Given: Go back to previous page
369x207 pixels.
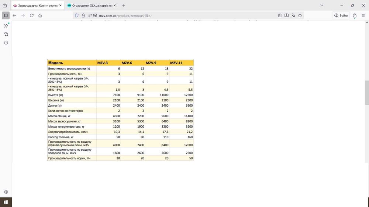Looking at the screenshot, I should [x=14, y=15].
